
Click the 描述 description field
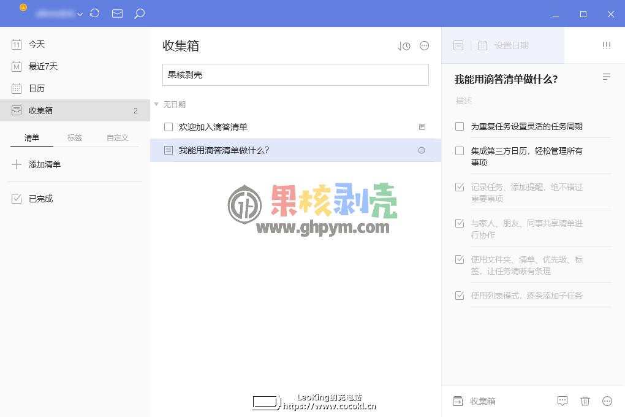[464, 101]
